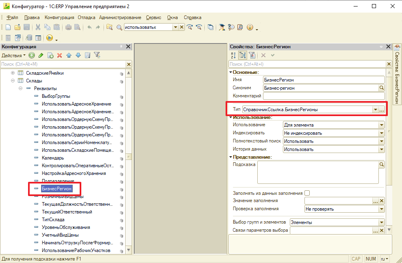Image resolution: width=402 pixels, height=263 pixels.
Task: Sort properties alphabetically A-Z icon
Action: [x=233, y=55]
